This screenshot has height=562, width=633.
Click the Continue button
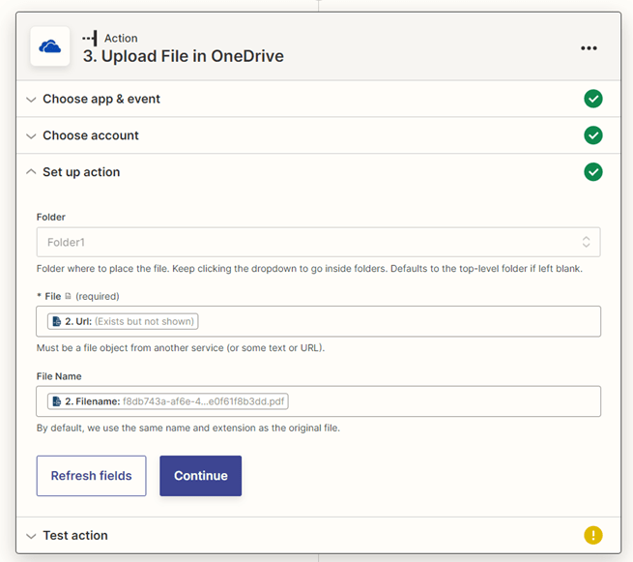click(201, 476)
